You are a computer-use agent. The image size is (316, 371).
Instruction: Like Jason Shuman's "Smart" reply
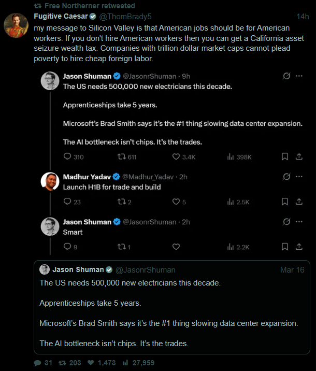point(176,247)
